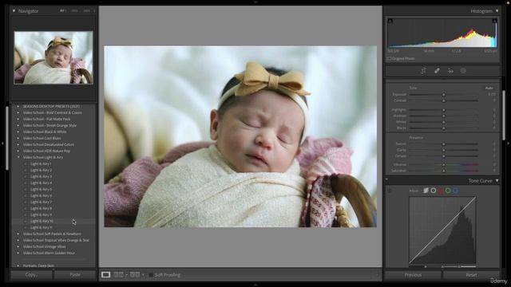
Task: Set Navigator zoom to 100%
Action: coord(74,10)
